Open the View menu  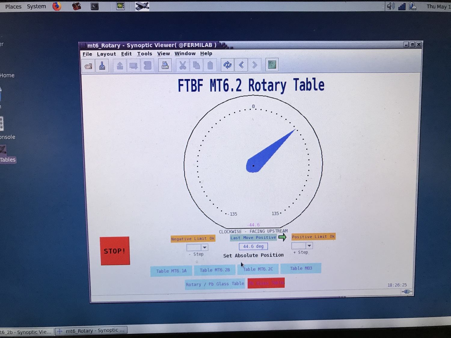(x=164, y=53)
